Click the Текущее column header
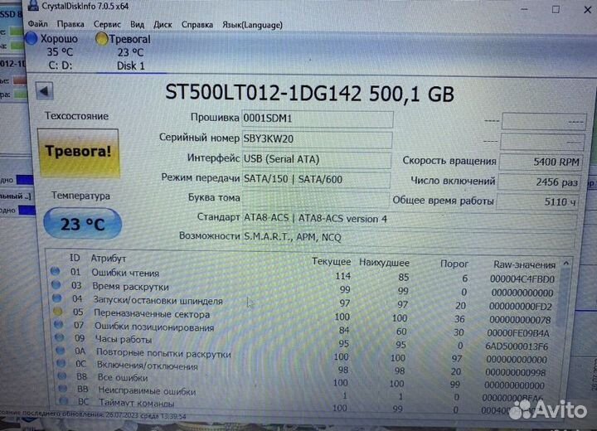 331,262
